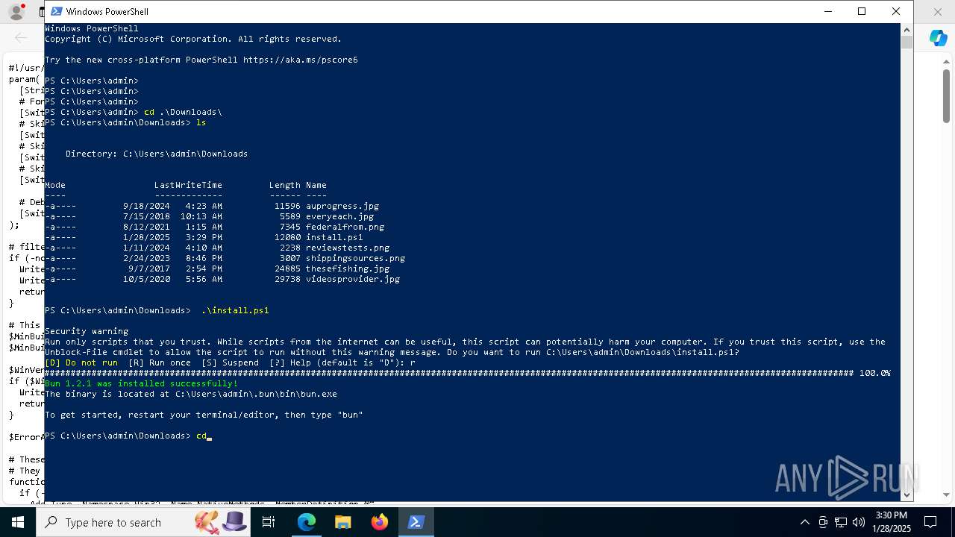Click the taskbar search box

click(142, 522)
